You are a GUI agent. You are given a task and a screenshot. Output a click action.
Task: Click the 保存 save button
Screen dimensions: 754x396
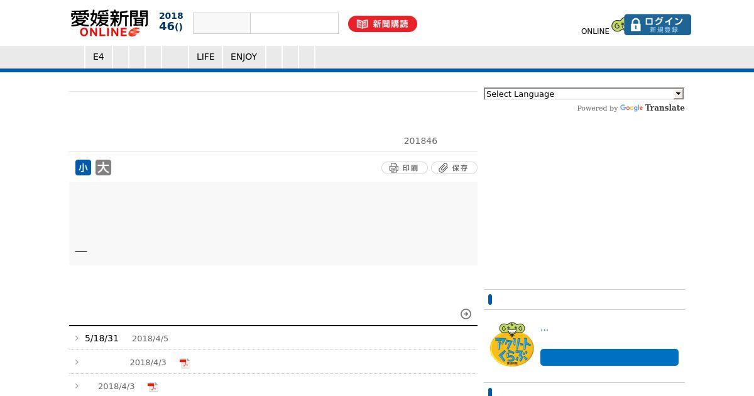click(x=454, y=168)
